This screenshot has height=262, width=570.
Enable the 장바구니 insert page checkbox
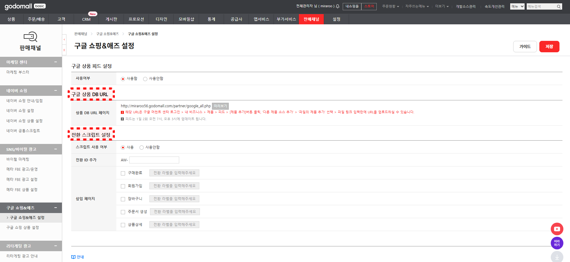[123, 199]
